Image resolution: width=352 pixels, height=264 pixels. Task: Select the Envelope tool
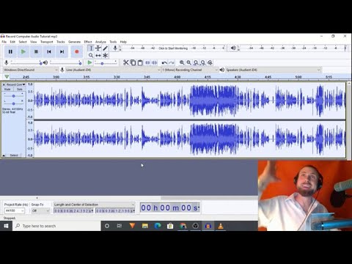98,48
